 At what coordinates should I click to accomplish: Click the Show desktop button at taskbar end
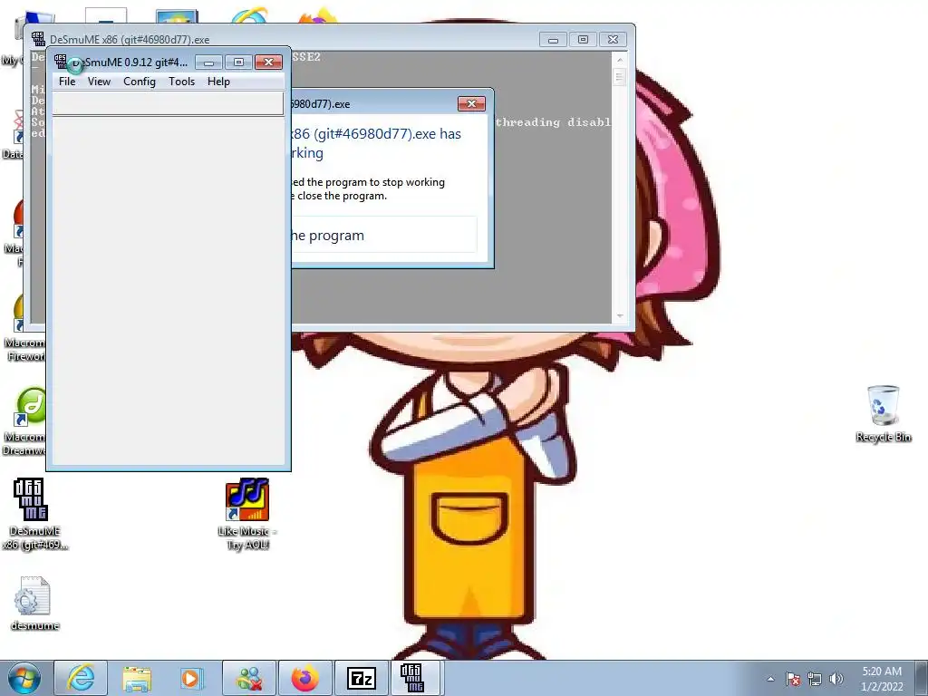(x=922, y=679)
